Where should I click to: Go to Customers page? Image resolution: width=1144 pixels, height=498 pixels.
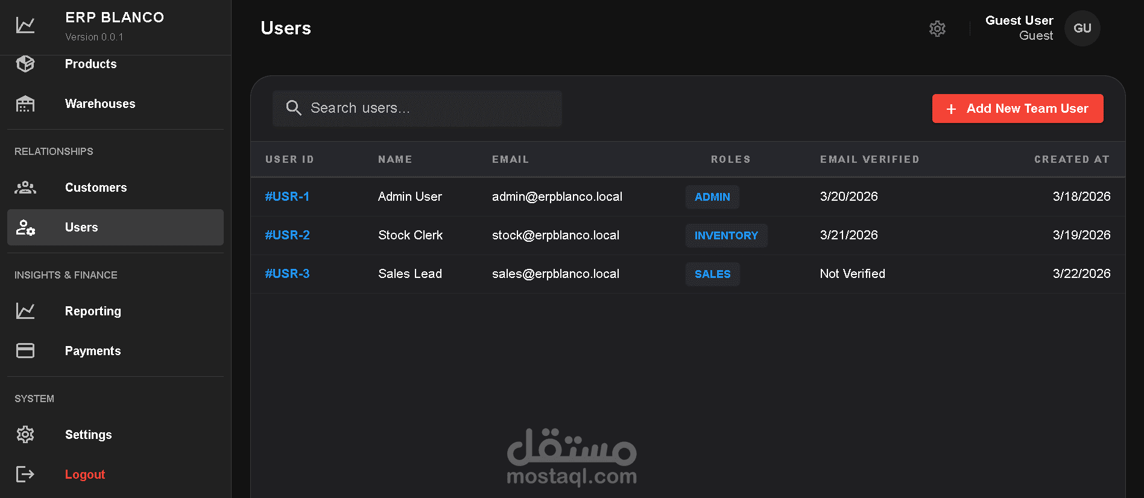click(115, 188)
